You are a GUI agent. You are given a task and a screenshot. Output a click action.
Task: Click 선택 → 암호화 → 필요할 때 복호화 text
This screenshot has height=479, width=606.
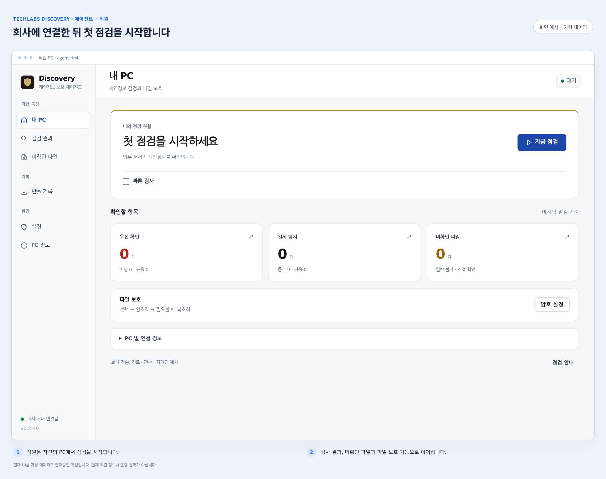point(155,309)
